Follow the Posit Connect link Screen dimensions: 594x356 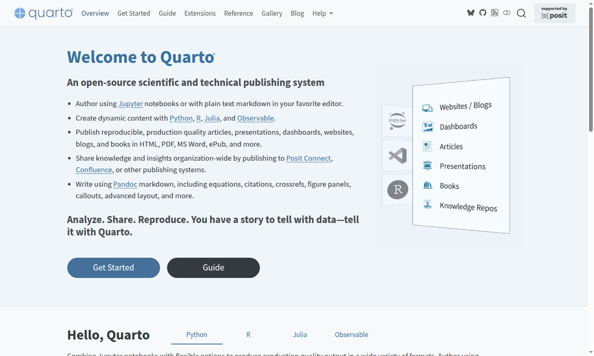coord(309,158)
